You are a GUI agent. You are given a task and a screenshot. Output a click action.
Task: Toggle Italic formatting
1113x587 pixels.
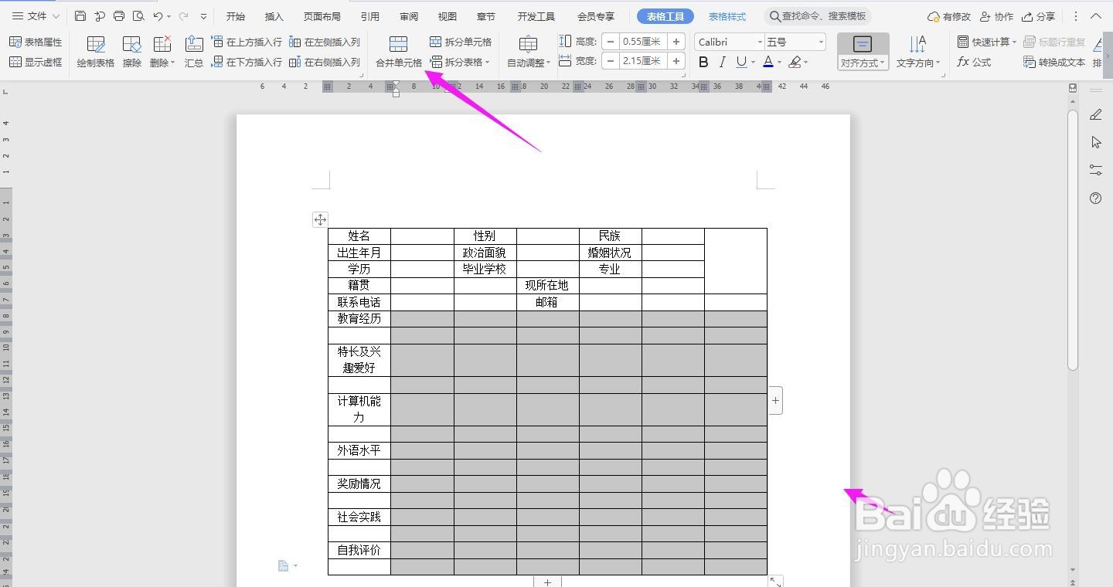coord(722,62)
